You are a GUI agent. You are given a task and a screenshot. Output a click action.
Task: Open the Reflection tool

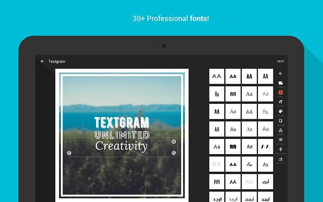pos(281,149)
